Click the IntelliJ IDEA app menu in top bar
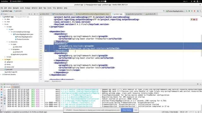Screen dimensions: 202x113 coord(16,1)
